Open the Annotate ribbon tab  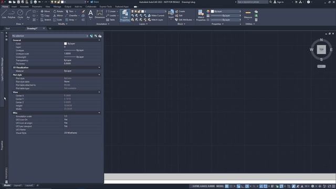click(24, 7)
